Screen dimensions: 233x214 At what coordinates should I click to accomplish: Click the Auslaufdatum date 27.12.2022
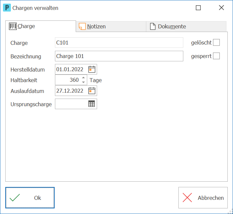pyautogui.click(x=70, y=91)
